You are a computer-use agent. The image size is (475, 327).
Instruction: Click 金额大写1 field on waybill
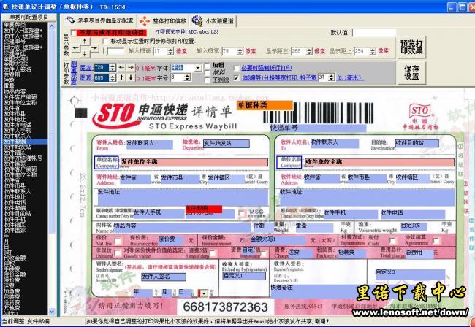click(x=278, y=239)
